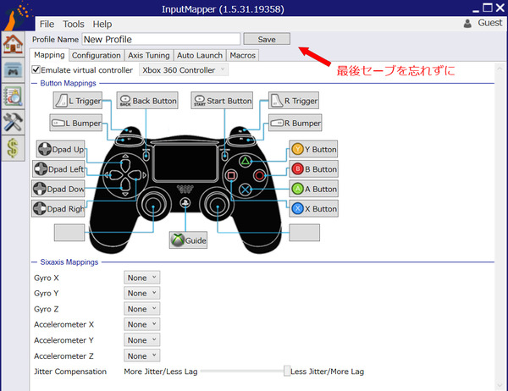This screenshot has height=391, width=508.
Task: Select the Y Button mapping
Action: [x=313, y=149]
